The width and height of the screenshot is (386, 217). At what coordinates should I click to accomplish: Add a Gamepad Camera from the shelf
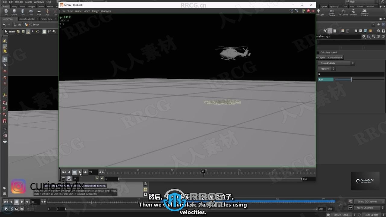(364, 12)
